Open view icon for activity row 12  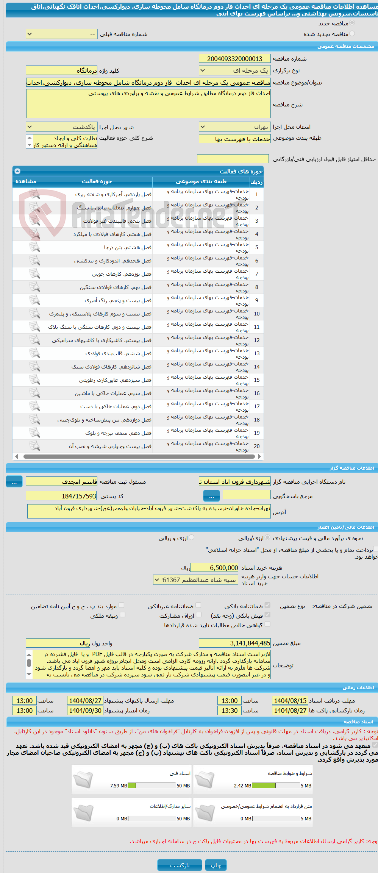pyautogui.click(x=34, y=340)
